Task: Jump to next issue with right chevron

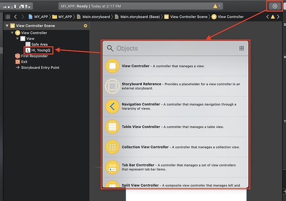Action: pos(278,17)
